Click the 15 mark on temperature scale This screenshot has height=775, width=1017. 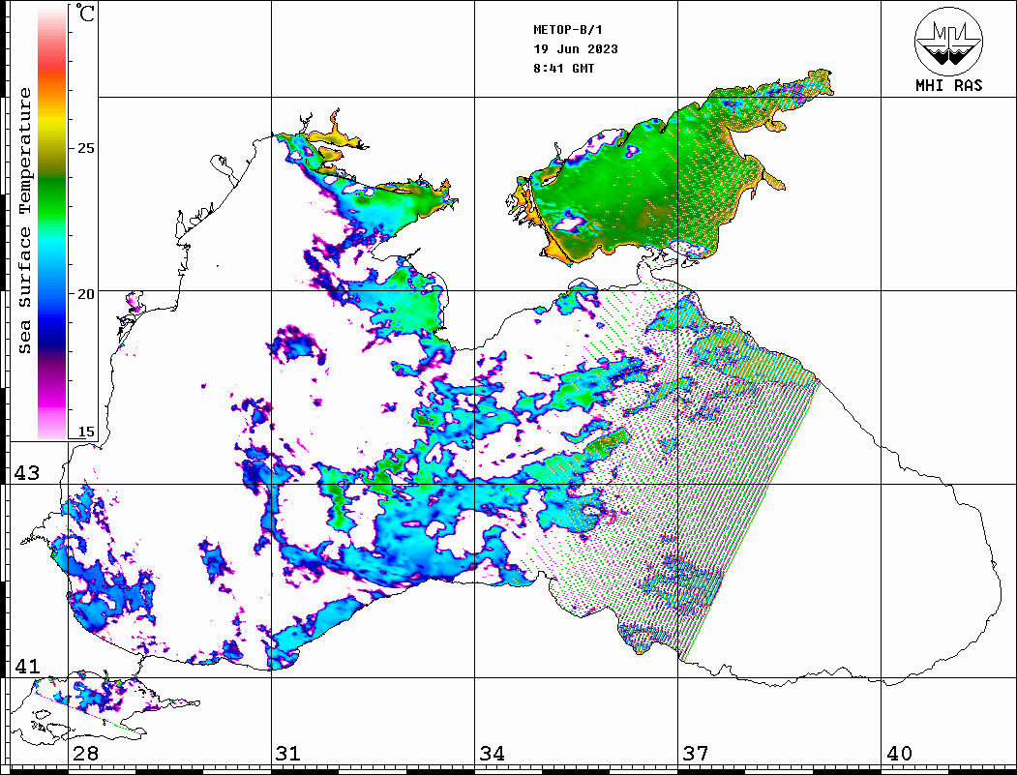(87, 432)
